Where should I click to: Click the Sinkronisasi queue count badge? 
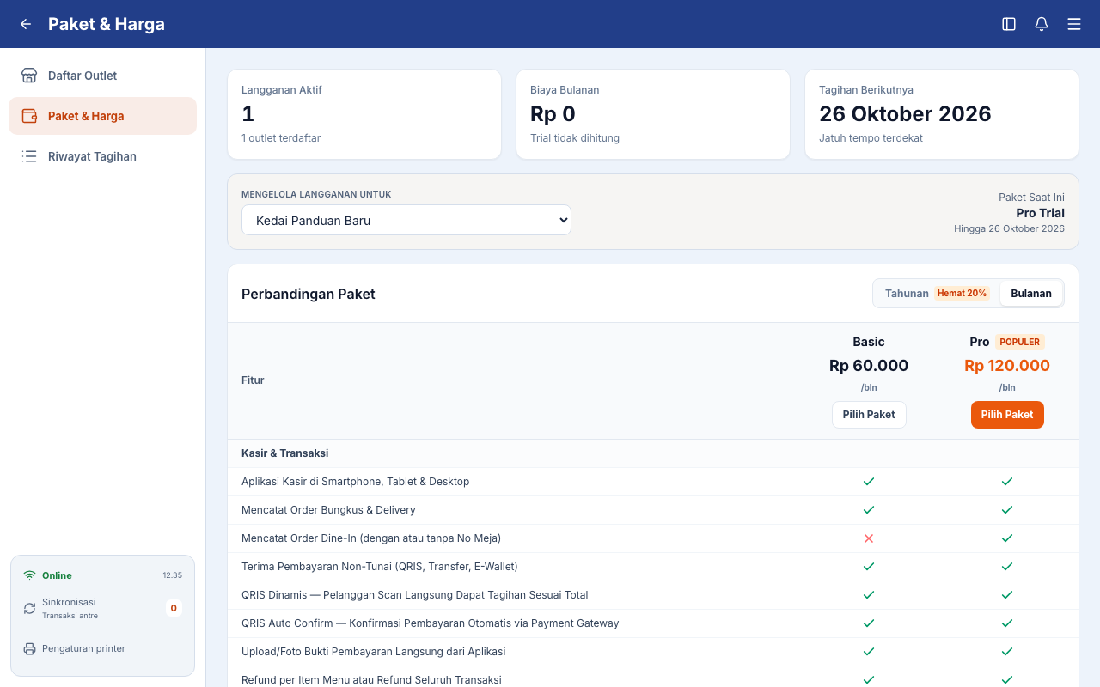174,608
